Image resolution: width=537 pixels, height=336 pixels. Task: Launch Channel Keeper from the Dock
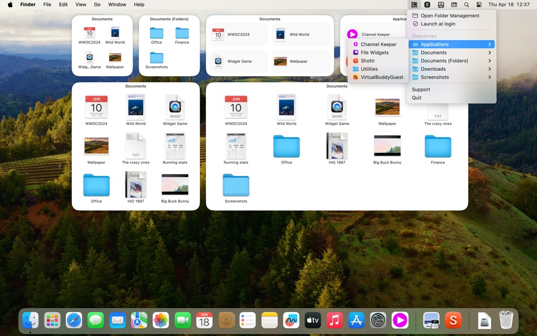click(x=400, y=320)
